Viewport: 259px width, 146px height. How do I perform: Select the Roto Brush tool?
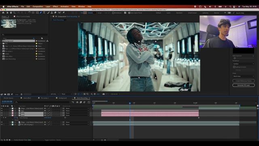[59, 13]
